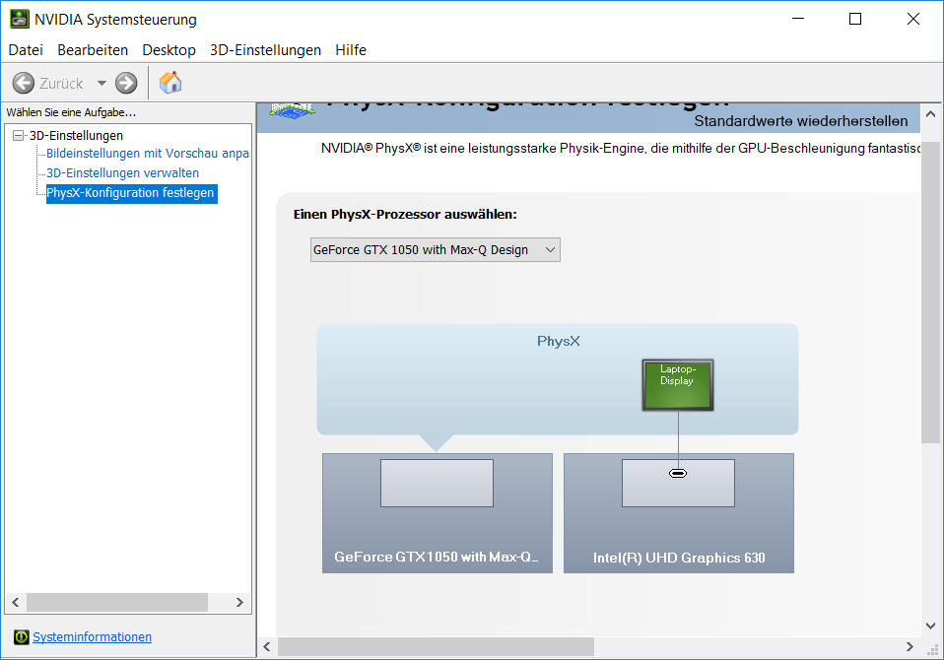
Task: Open the Hilfe menu
Action: (351, 50)
